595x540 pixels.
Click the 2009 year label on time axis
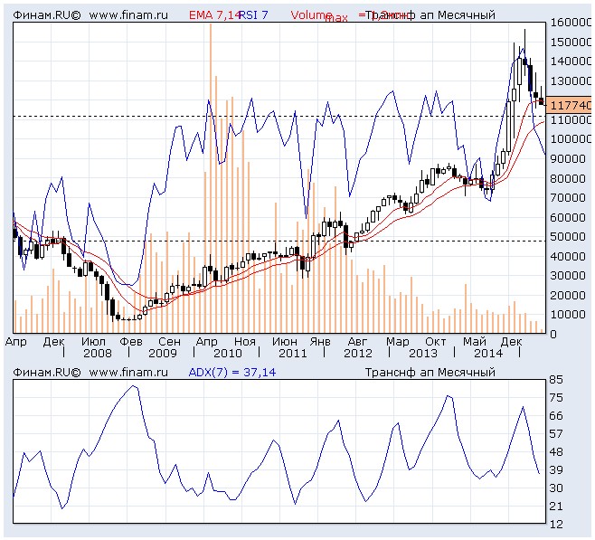[163, 354]
